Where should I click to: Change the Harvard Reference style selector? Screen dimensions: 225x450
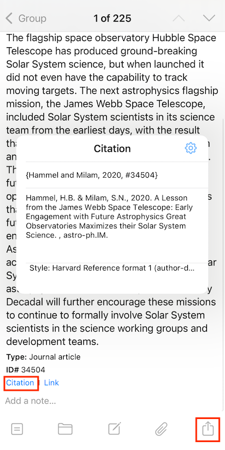click(x=112, y=268)
